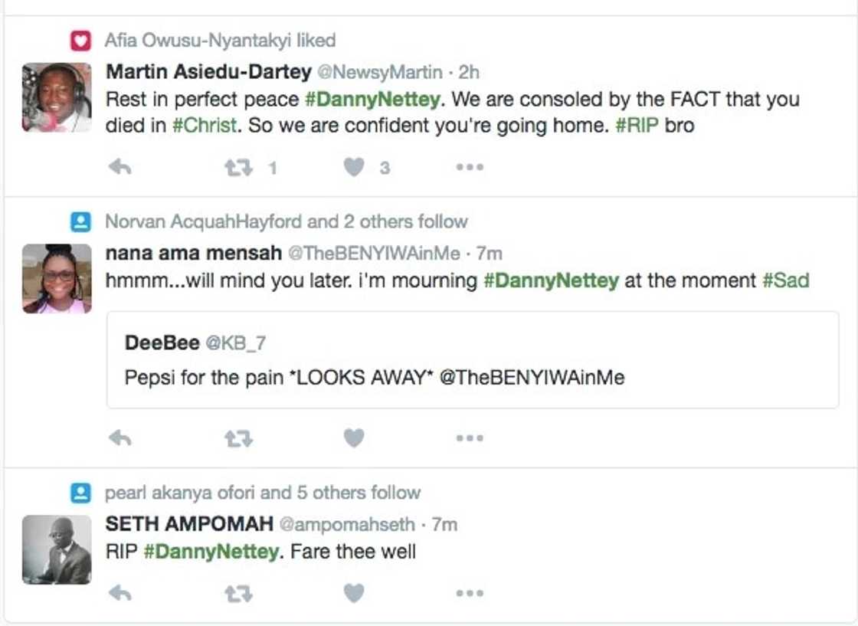Click the red liked heart badge icon
858x626 pixels.
pyautogui.click(x=80, y=40)
